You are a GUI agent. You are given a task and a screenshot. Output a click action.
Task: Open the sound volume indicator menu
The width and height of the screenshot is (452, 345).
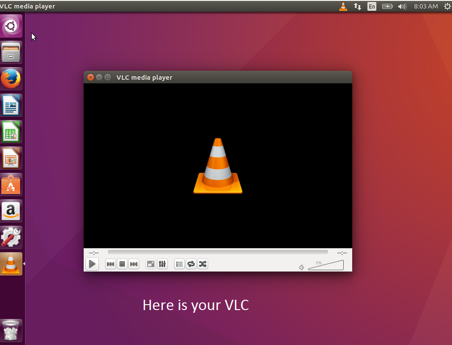402,6
